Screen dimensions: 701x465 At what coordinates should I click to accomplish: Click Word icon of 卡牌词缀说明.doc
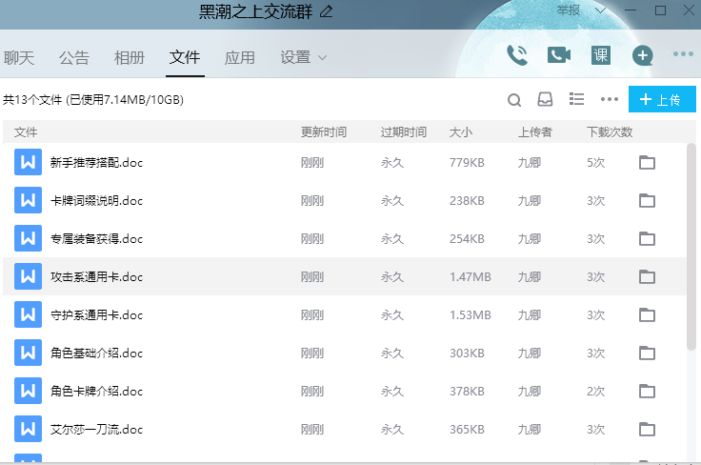(x=28, y=200)
